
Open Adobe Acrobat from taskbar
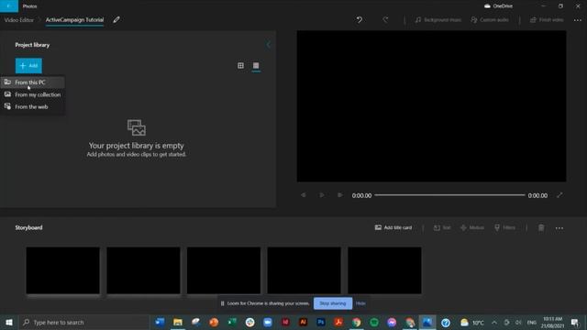point(338,322)
